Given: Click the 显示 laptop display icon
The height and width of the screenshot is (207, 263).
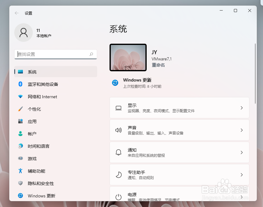Looking at the screenshot, I should [119, 108].
